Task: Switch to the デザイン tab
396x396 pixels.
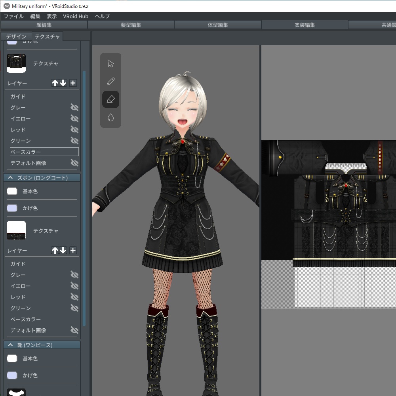Action: (16, 36)
